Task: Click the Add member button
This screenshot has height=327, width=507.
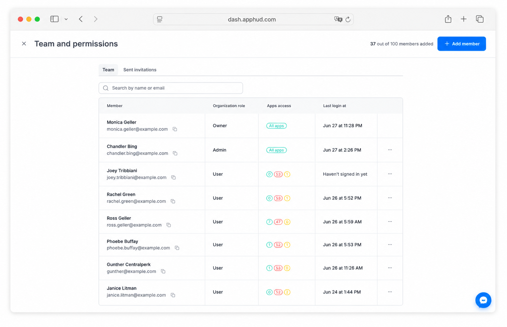Action: point(462,44)
